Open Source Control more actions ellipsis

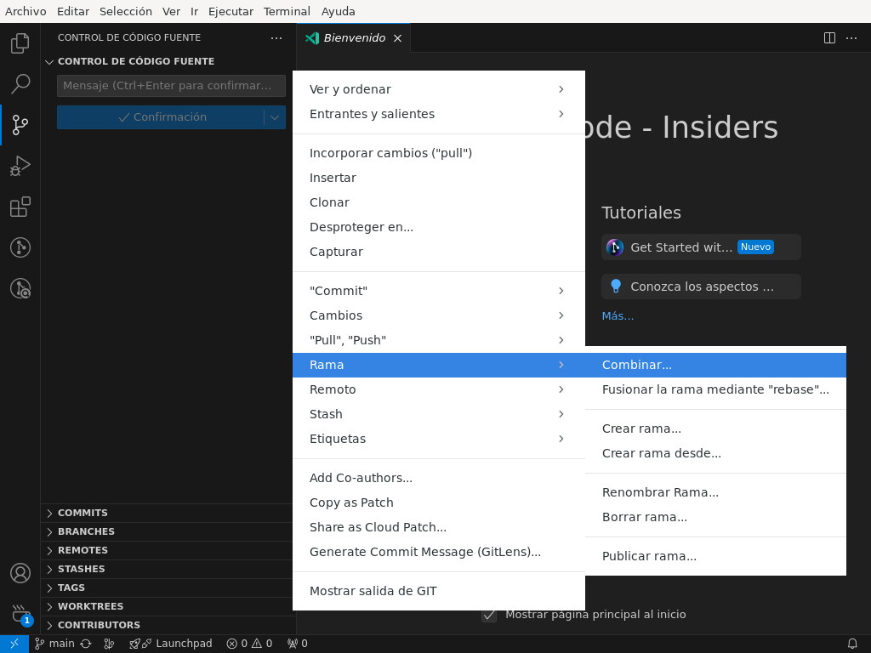tap(276, 37)
